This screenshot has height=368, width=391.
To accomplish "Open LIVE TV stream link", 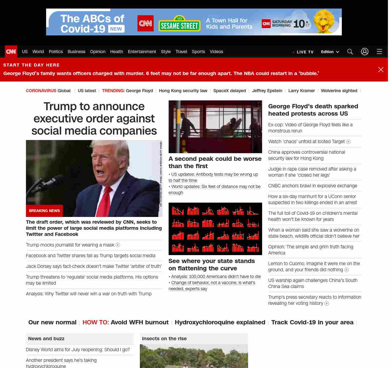I will click(303, 52).
